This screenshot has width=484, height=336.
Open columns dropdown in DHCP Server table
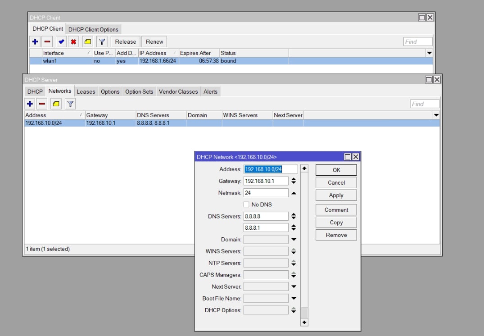tap(436, 115)
